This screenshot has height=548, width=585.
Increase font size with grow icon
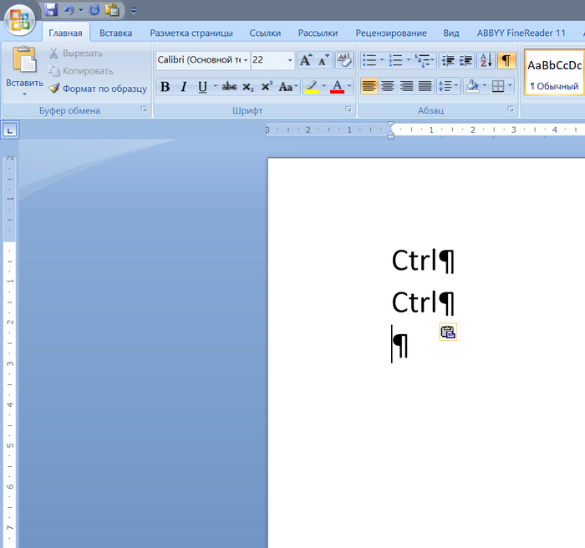coord(306,60)
